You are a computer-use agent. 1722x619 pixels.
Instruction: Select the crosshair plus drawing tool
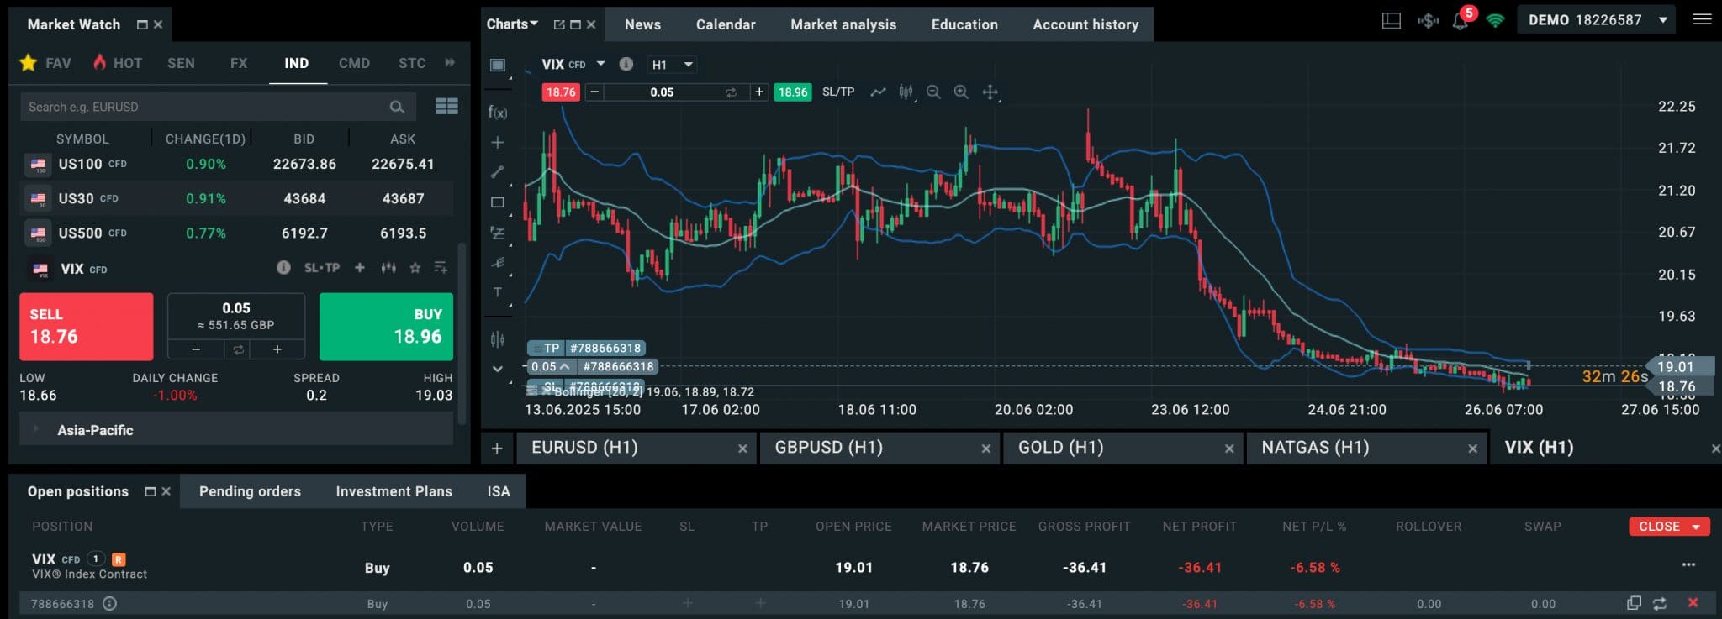click(x=498, y=142)
